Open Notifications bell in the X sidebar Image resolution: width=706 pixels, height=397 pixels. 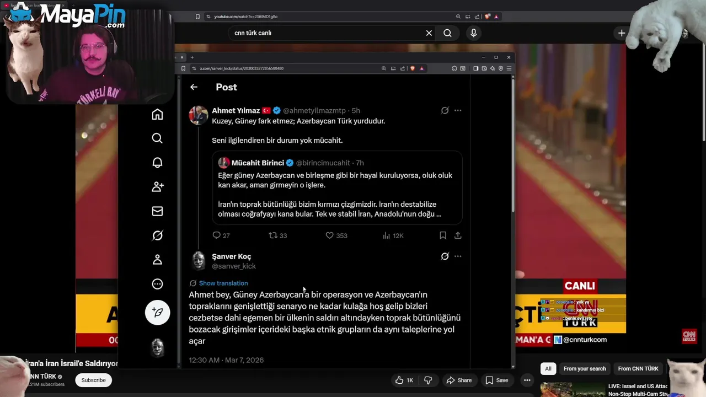pos(157,163)
